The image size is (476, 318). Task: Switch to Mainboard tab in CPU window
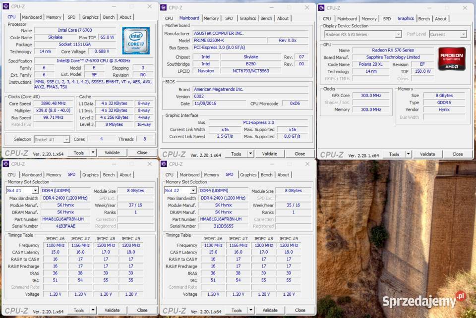click(32, 17)
